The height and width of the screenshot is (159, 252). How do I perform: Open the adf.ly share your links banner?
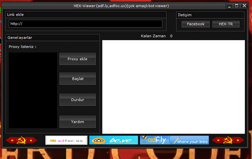174,140
